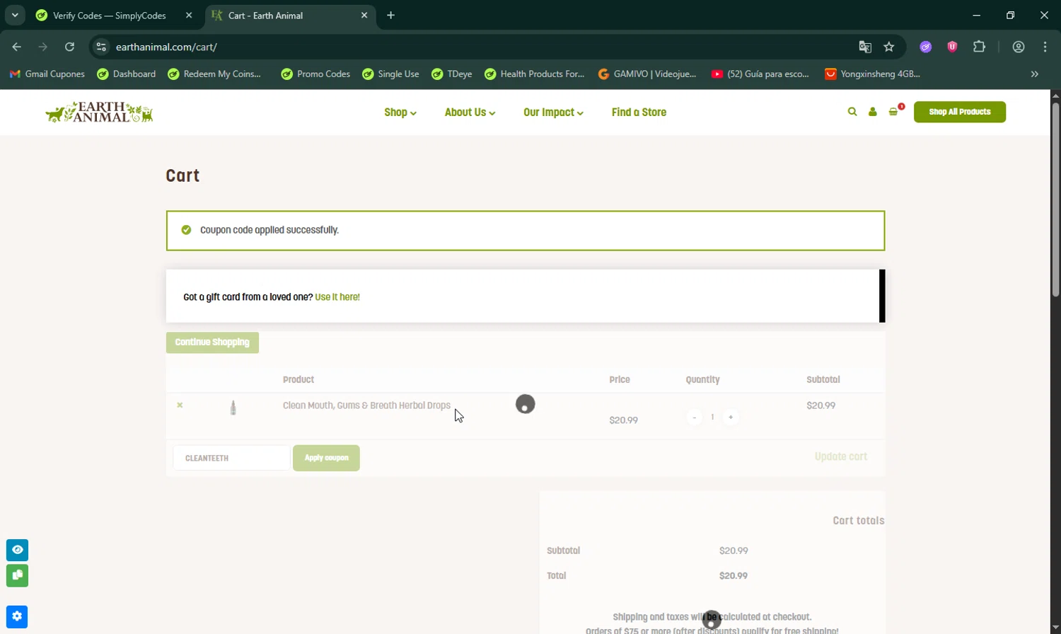Bookmark this page with star icon
The image size is (1061, 634).
coord(889,47)
